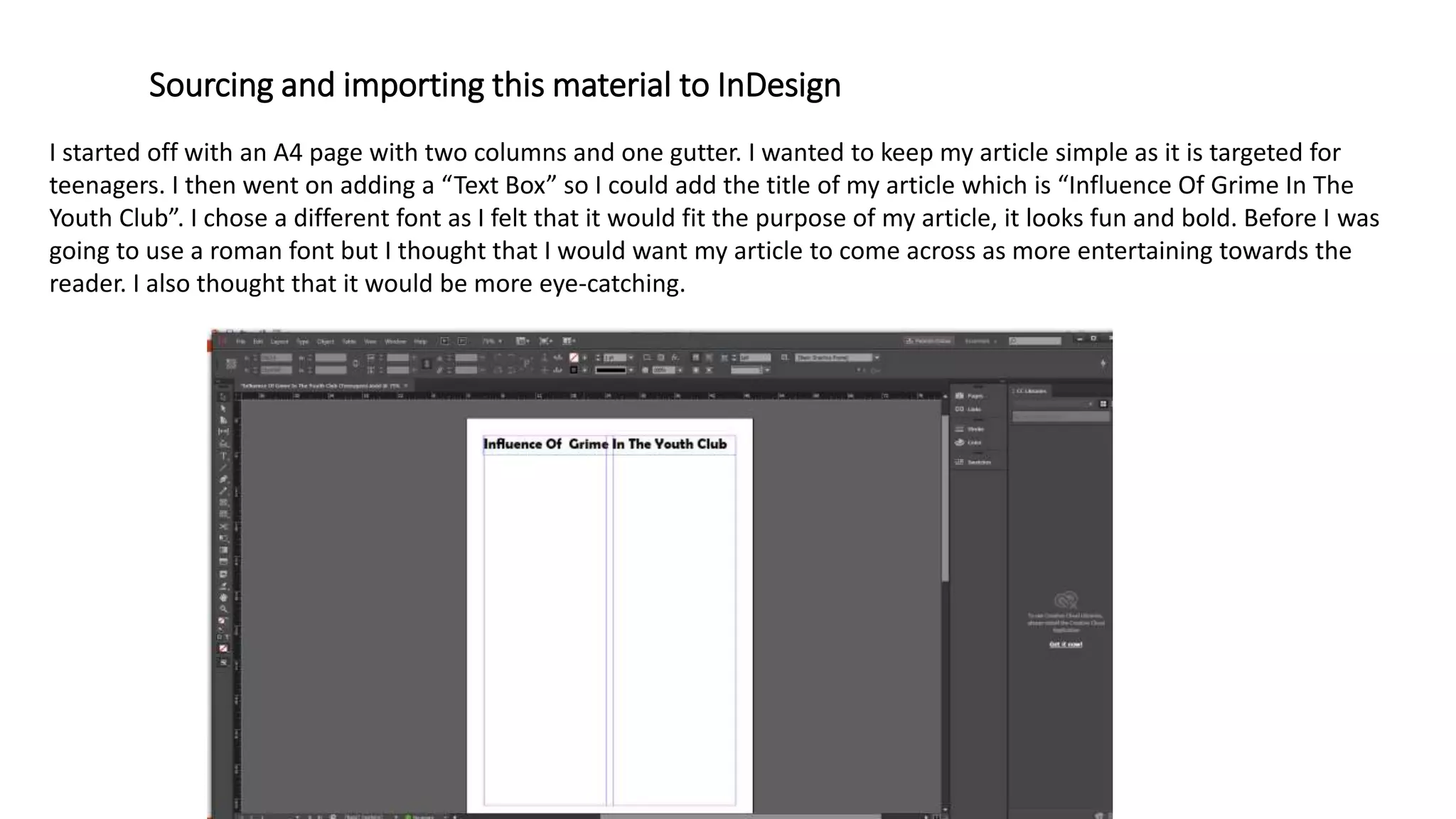Click the search field in the application bar
This screenshot has width=1456, height=819.
coord(1035,341)
